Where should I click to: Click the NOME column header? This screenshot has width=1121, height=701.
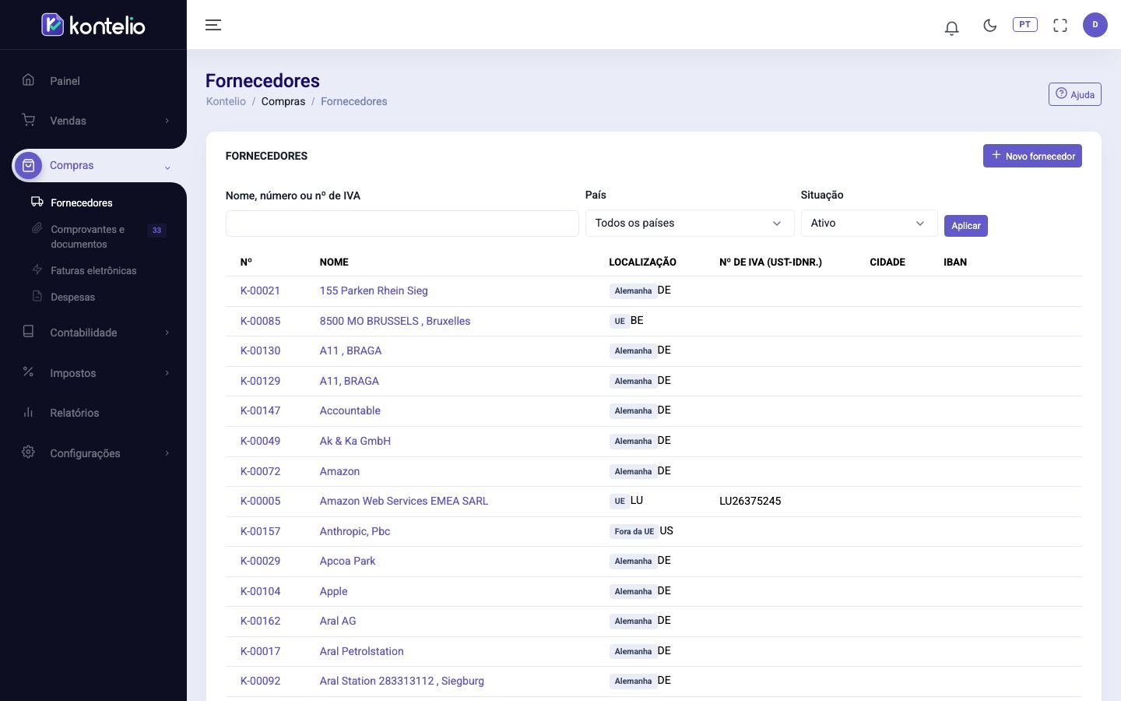click(334, 262)
